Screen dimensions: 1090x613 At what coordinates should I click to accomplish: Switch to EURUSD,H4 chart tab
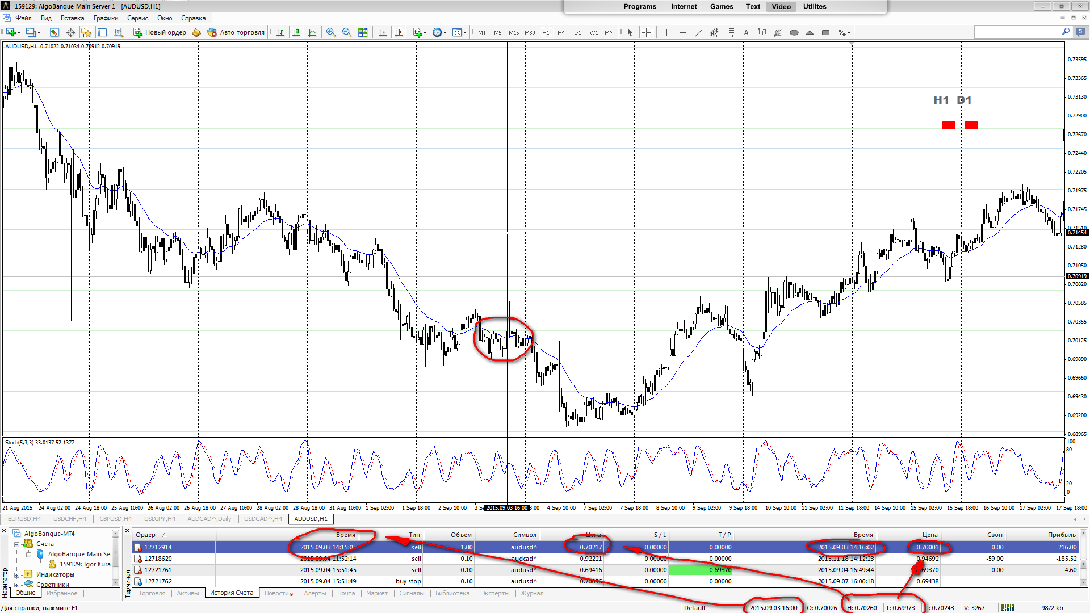point(24,519)
